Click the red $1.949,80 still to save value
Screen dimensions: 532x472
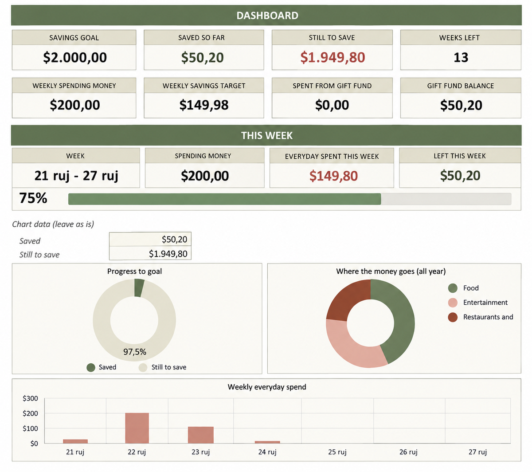tap(332, 57)
